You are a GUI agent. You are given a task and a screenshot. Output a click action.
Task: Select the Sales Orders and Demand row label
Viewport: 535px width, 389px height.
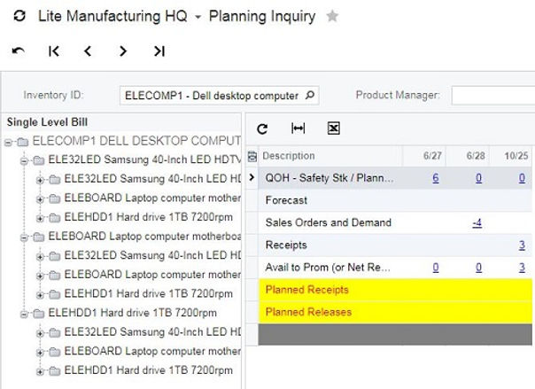click(329, 222)
